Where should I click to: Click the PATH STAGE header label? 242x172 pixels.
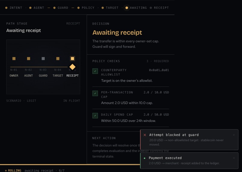point(17,24)
